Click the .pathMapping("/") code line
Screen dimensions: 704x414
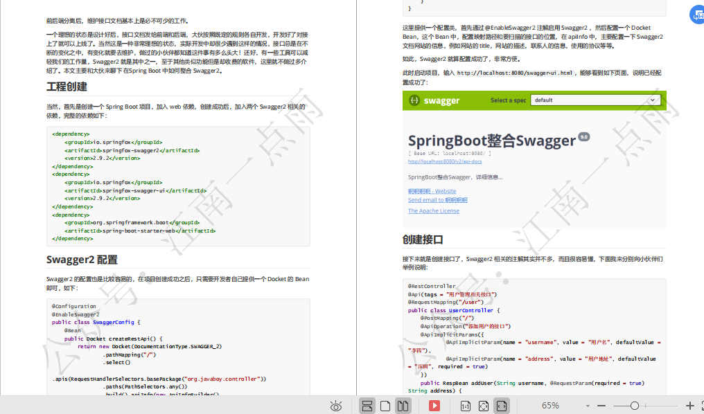click(130, 354)
